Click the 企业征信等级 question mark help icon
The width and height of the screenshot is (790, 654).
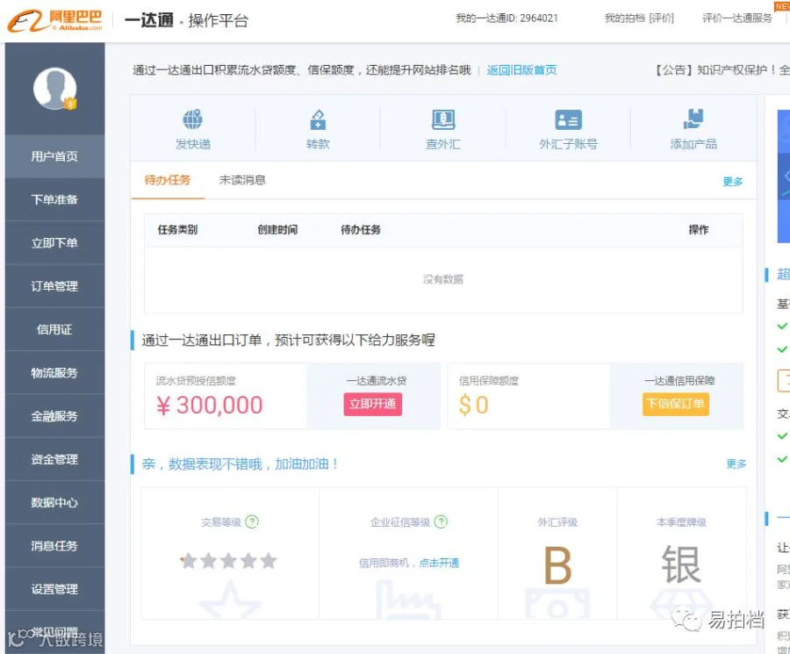[x=441, y=521]
